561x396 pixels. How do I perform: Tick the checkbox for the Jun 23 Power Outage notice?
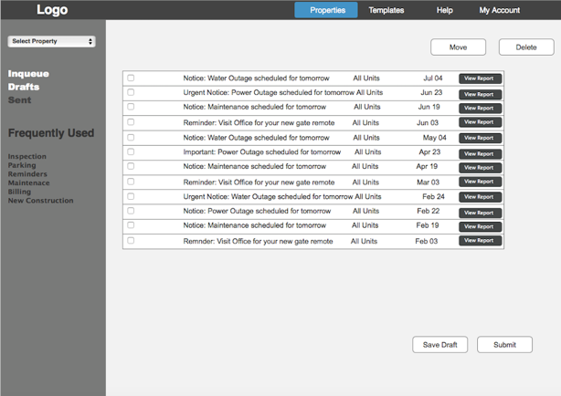[131, 93]
